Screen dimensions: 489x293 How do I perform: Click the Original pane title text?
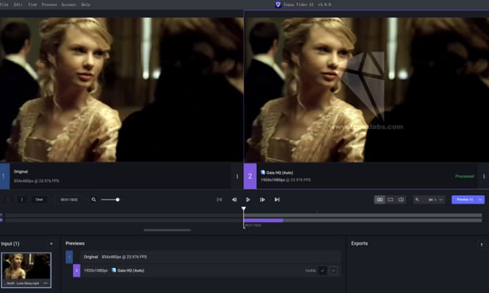click(x=21, y=171)
